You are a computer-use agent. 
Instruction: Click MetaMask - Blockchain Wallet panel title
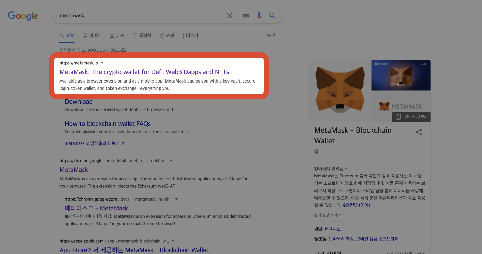pyautogui.click(x=353, y=135)
